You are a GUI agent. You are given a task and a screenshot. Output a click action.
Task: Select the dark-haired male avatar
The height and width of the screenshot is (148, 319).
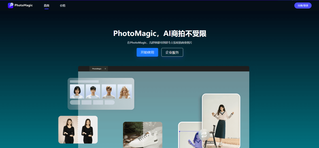click(93, 91)
